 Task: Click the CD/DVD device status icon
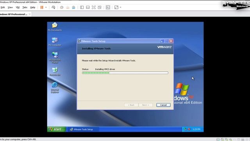[x=222, y=139]
